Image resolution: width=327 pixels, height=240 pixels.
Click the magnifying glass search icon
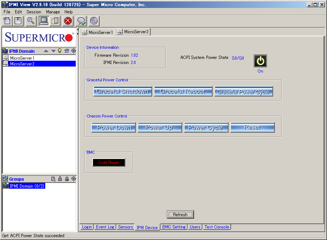pos(31,21)
